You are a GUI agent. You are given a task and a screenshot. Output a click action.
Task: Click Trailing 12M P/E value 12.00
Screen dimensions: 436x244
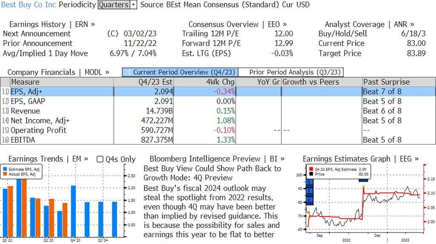pyautogui.click(x=284, y=34)
